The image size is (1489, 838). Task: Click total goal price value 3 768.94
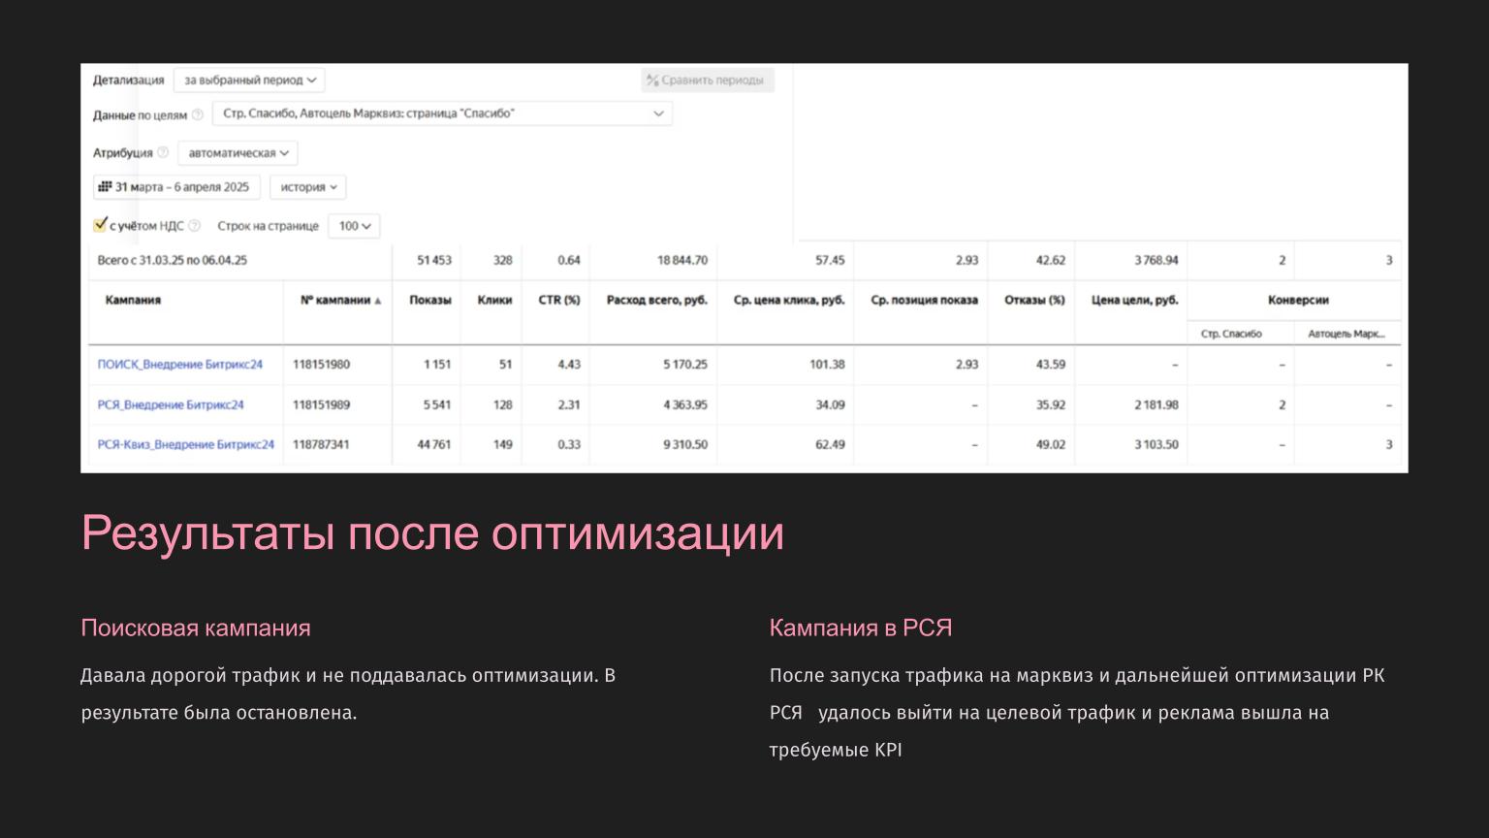pos(1156,261)
